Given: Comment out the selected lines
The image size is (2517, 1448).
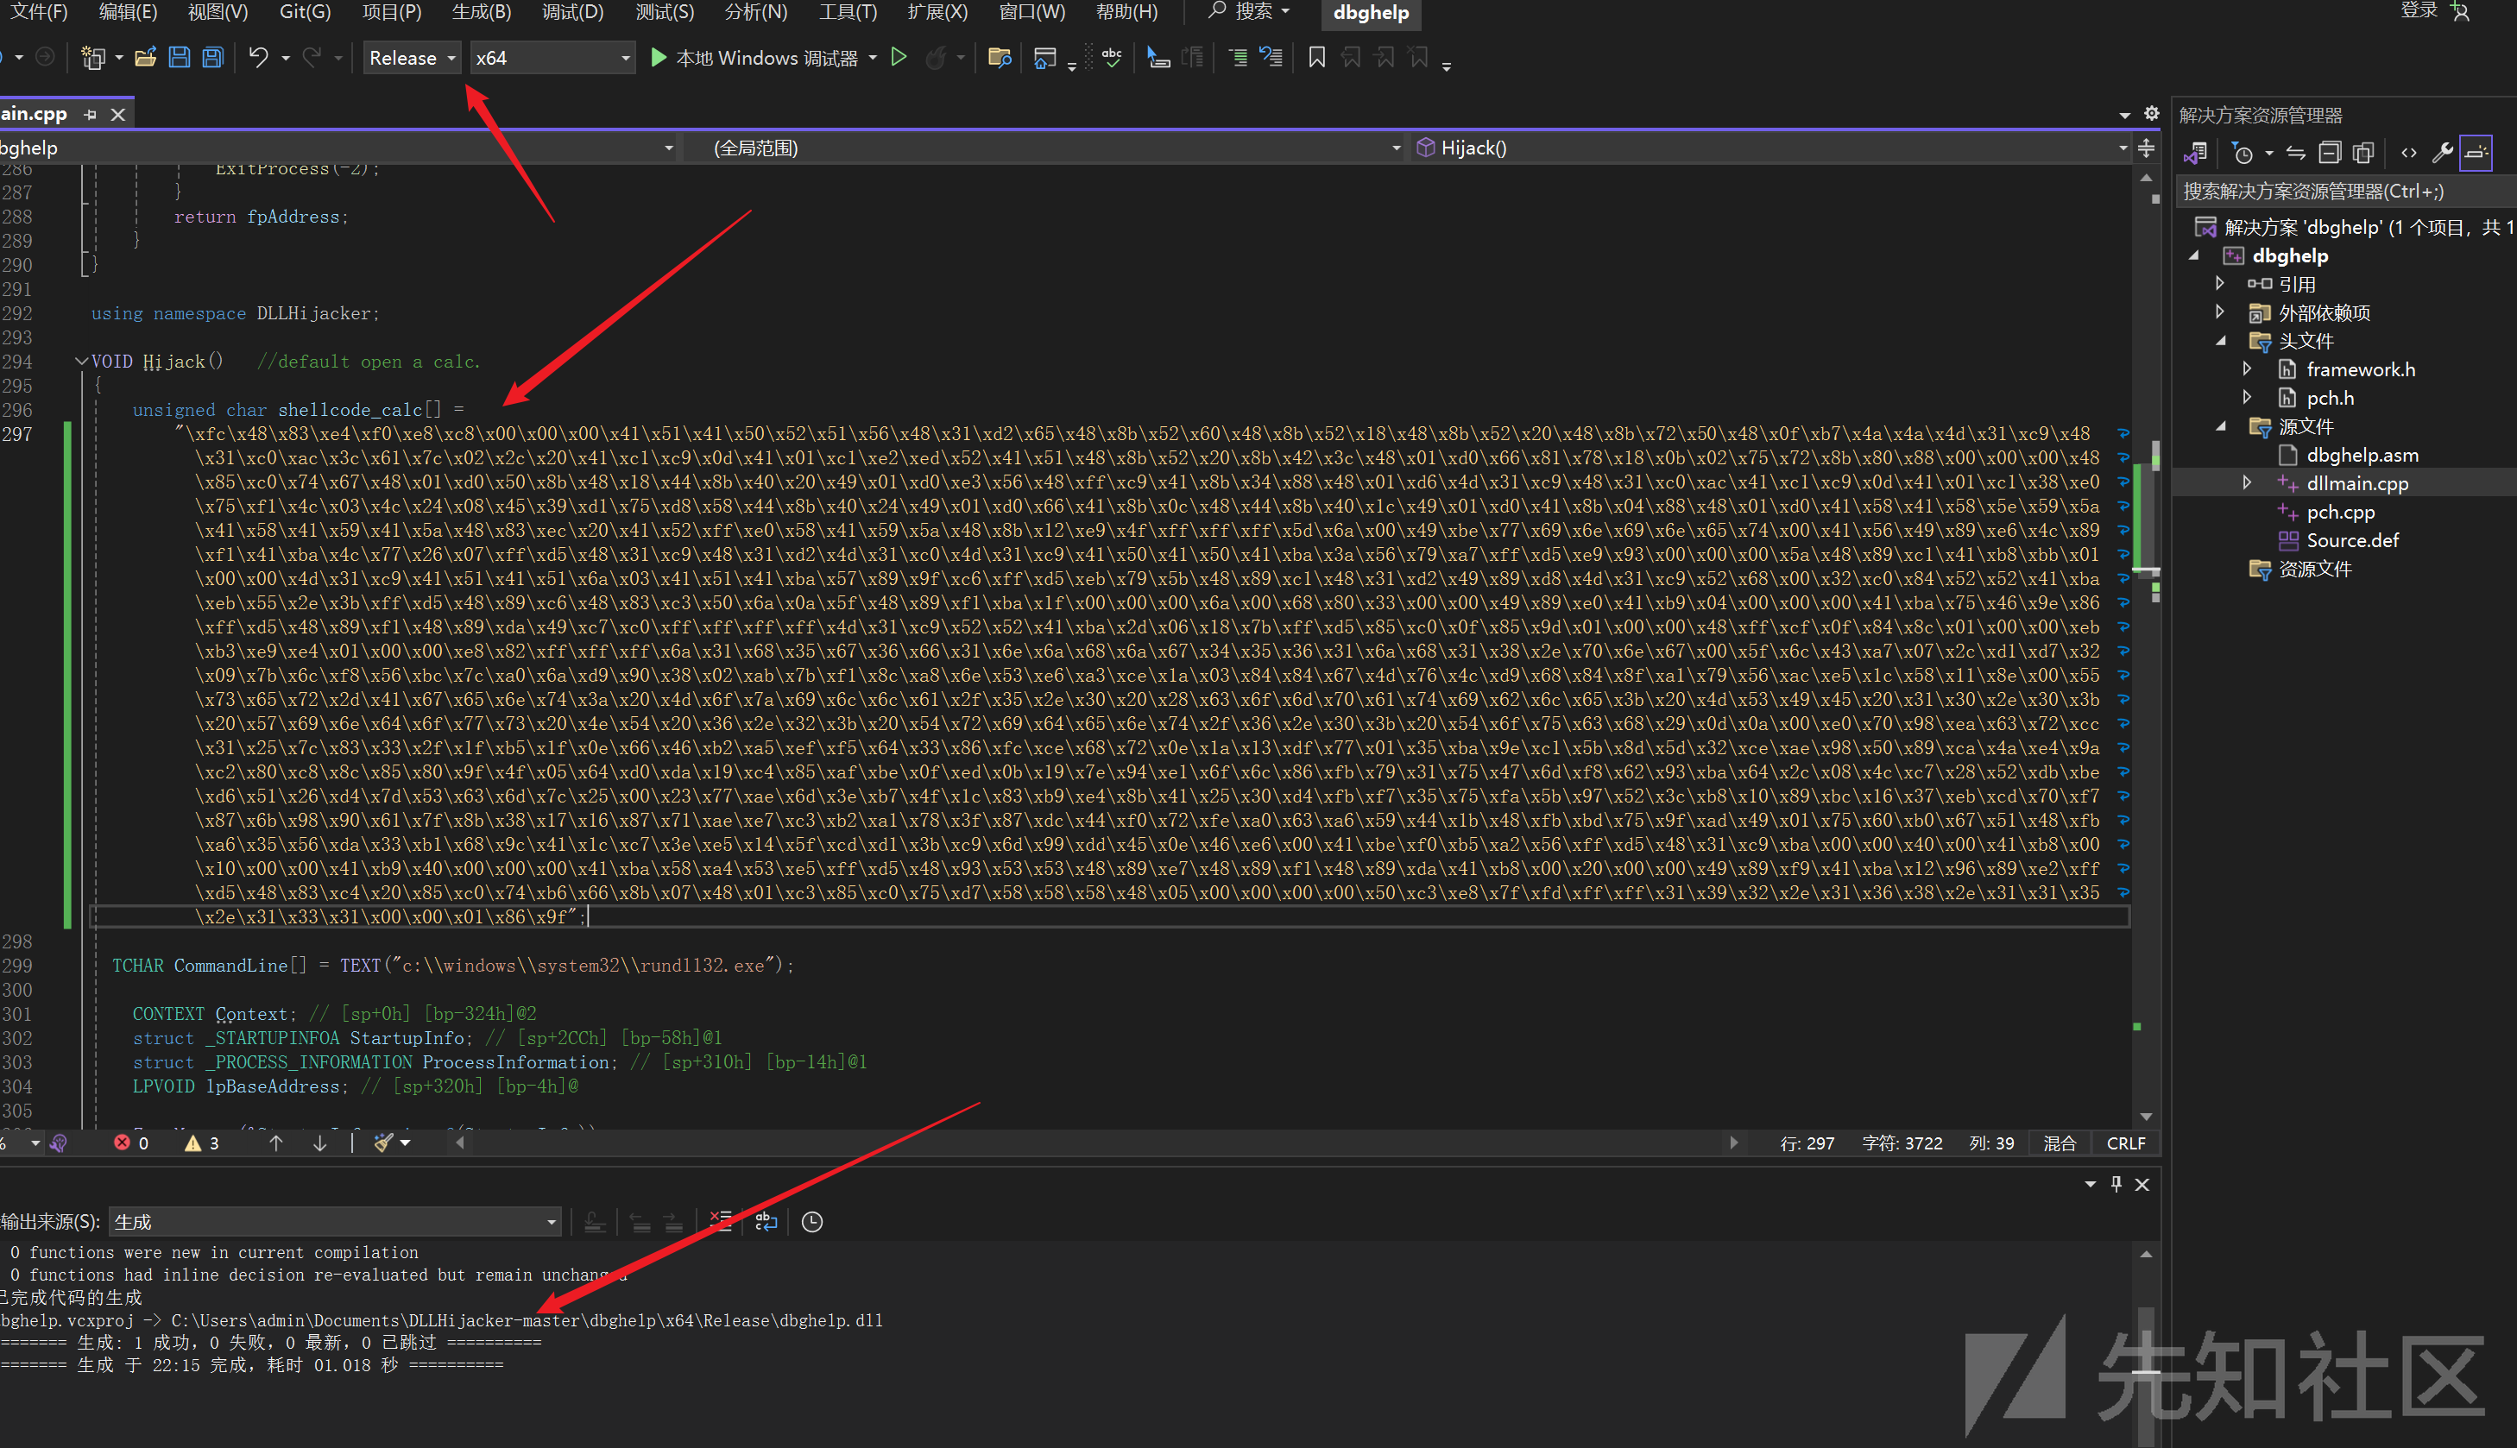Looking at the screenshot, I should point(1238,58).
